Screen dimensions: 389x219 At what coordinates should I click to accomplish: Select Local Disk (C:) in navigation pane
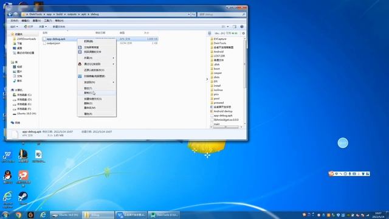[x=22, y=95]
